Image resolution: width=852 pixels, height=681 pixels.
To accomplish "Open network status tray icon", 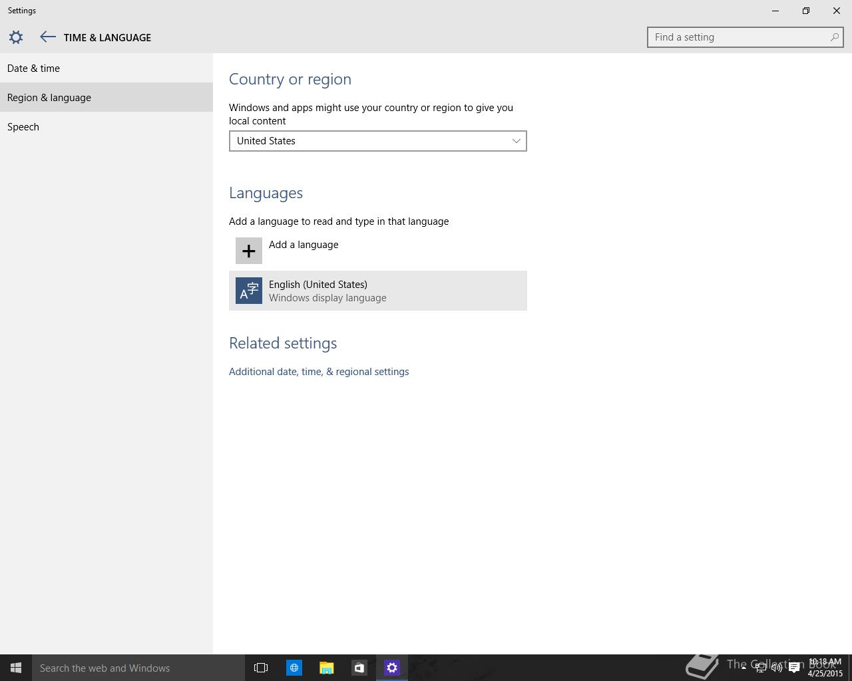I will coord(760,668).
